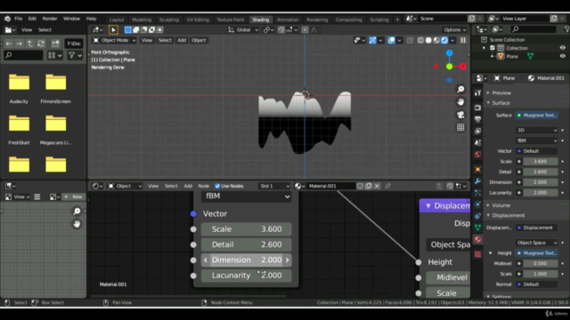
Task: Open the fBM type dropdown in Musgrave node
Action: click(246, 196)
